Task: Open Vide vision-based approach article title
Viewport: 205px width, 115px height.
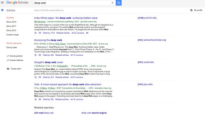Action: [68, 84]
